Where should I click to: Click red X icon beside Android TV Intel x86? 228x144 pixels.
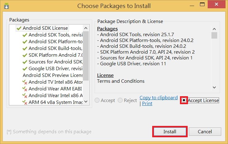coord(25,82)
